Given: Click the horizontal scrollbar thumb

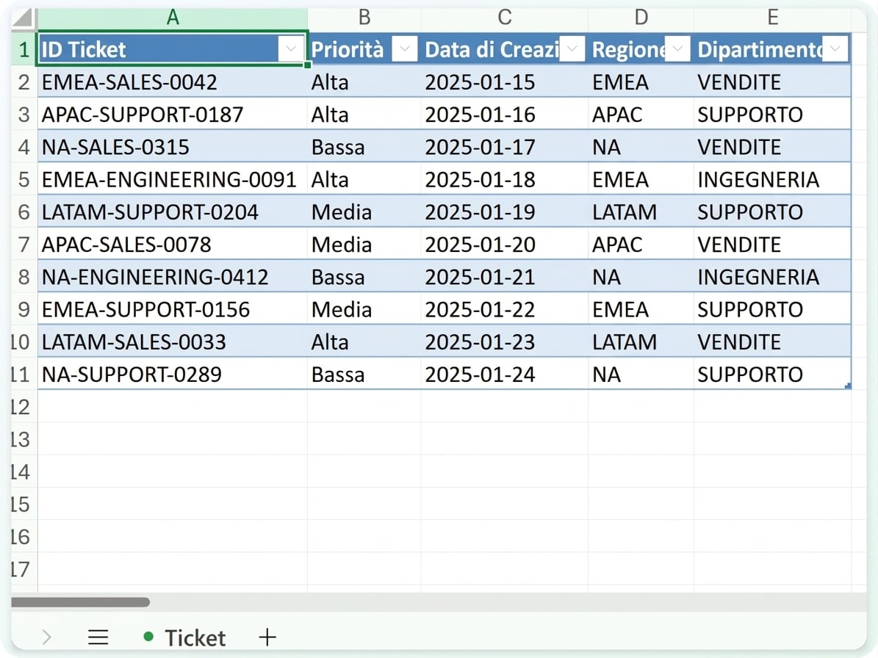Looking at the screenshot, I should point(81,602).
